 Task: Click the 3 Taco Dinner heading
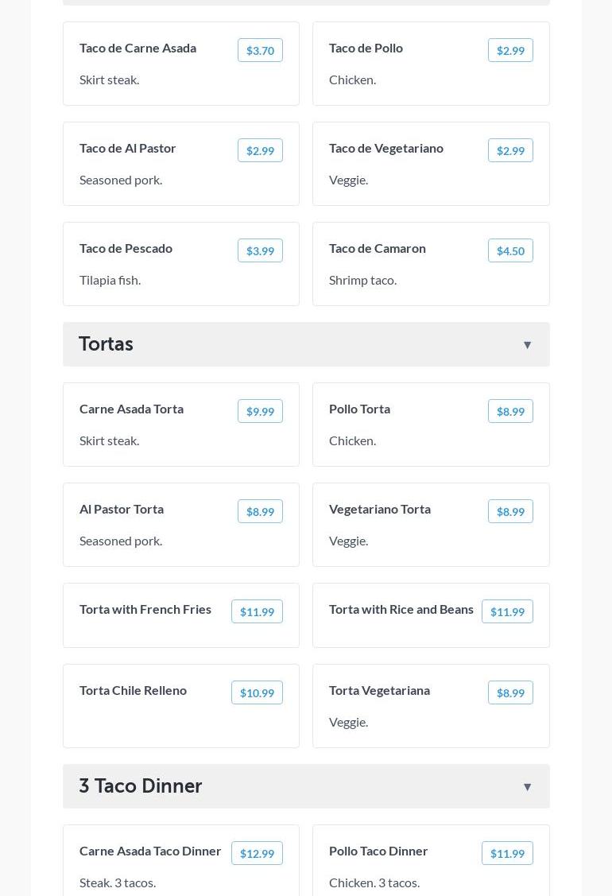click(141, 786)
